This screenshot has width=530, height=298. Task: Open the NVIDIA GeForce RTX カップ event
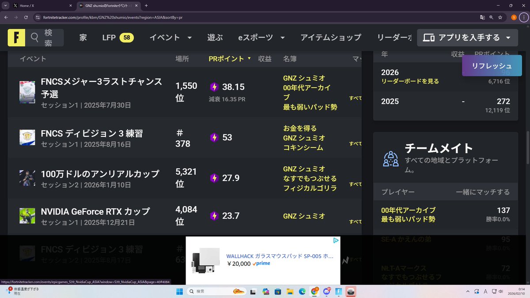pyautogui.click(x=95, y=211)
